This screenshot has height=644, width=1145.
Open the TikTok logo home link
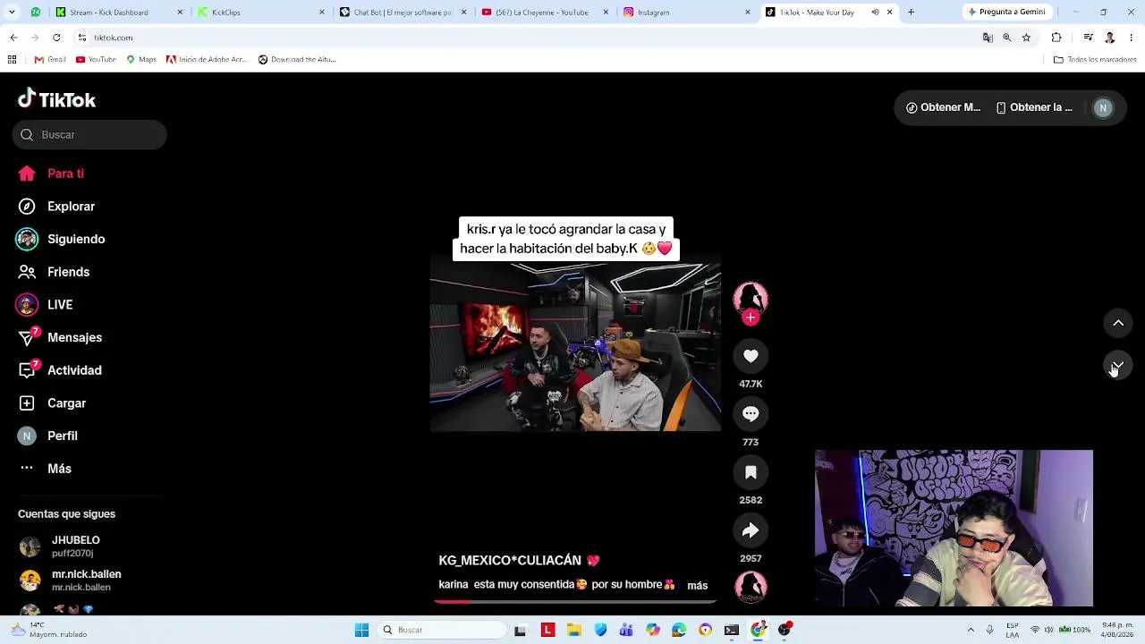click(x=56, y=99)
